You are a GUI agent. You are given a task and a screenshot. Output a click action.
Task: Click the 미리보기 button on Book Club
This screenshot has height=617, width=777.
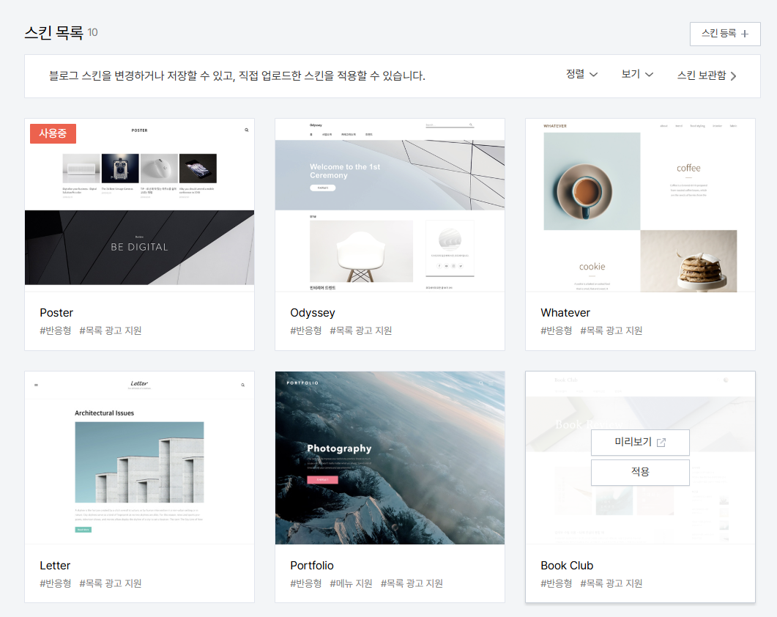coord(640,443)
